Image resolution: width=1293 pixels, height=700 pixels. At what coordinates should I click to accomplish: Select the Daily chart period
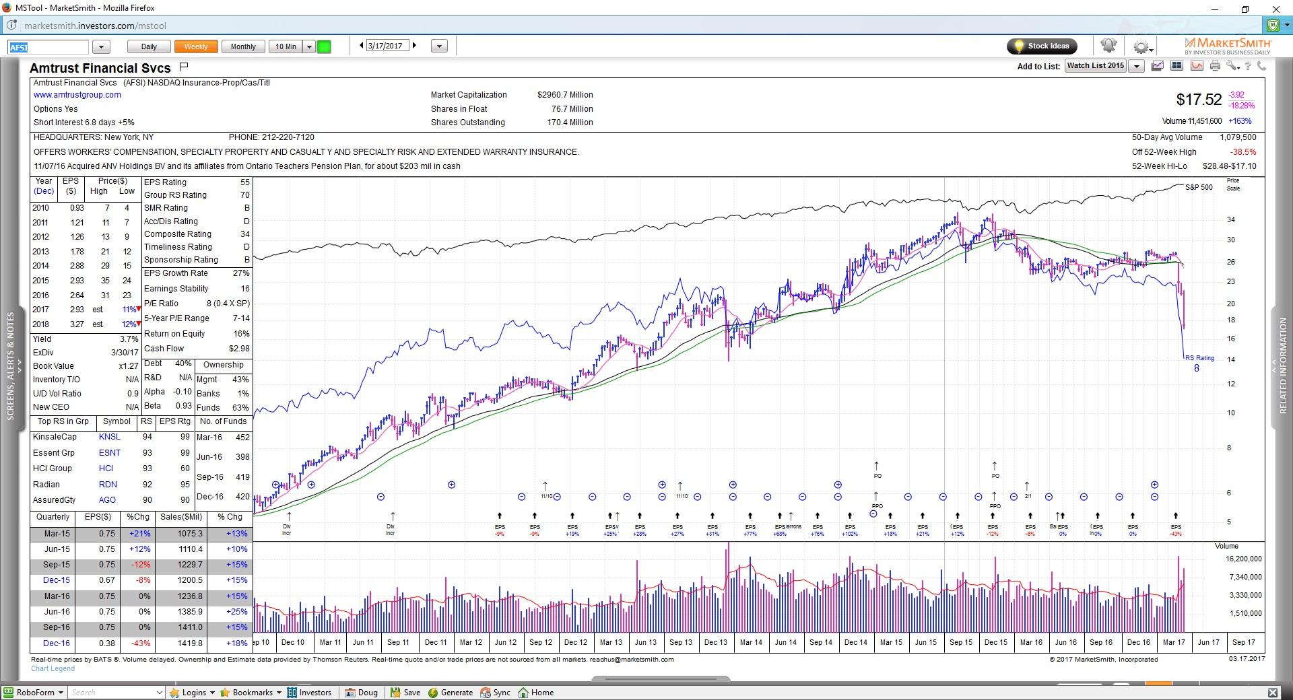click(149, 46)
